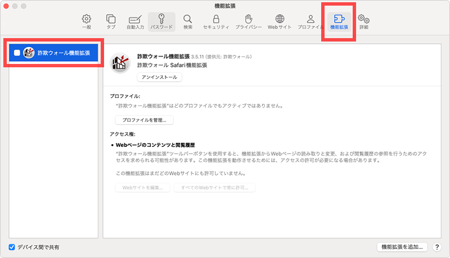Open the 詳細 (Advanced) gears tab
The image size is (450, 258).
[x=363, y=22]
